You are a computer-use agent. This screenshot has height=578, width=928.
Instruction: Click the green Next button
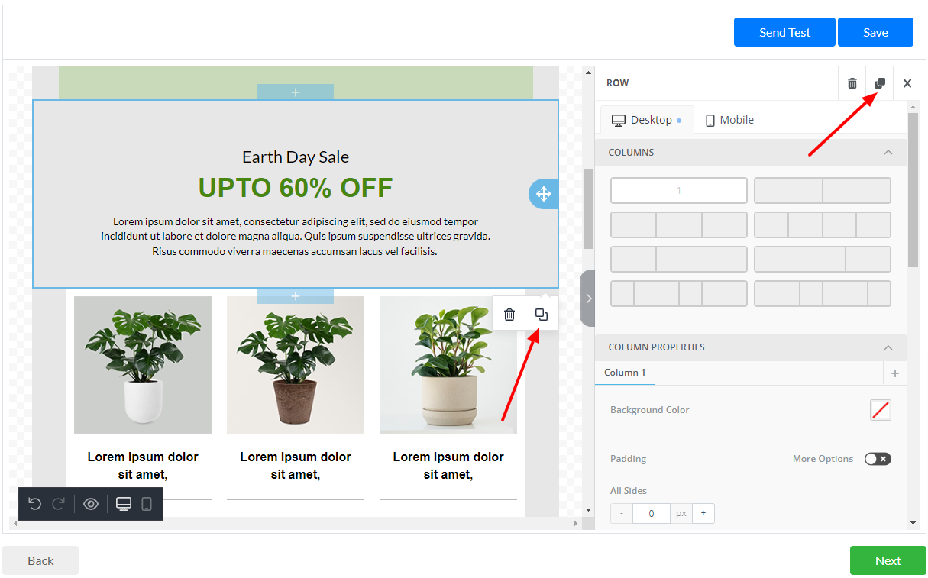[888, 560]
